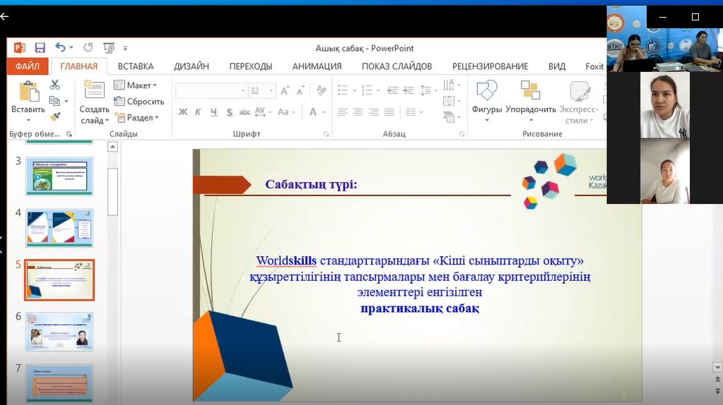Toggle italic К formatting
This screenshot has width=723, height=405.
[198, 111]
